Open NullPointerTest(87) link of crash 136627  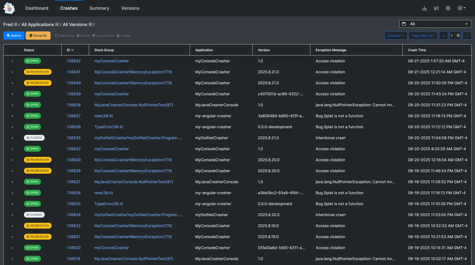coord(134,182)
